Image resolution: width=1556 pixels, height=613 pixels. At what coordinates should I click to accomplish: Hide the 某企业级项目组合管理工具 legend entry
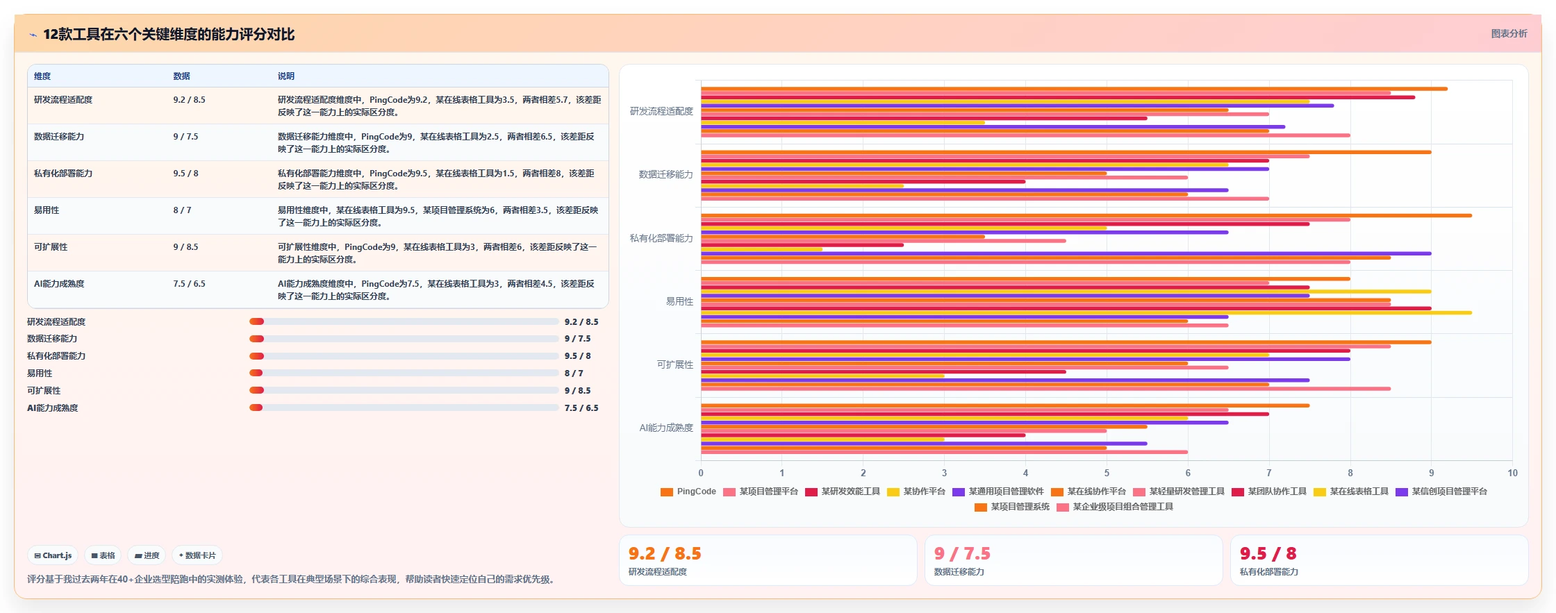(x=1115, y=507)
